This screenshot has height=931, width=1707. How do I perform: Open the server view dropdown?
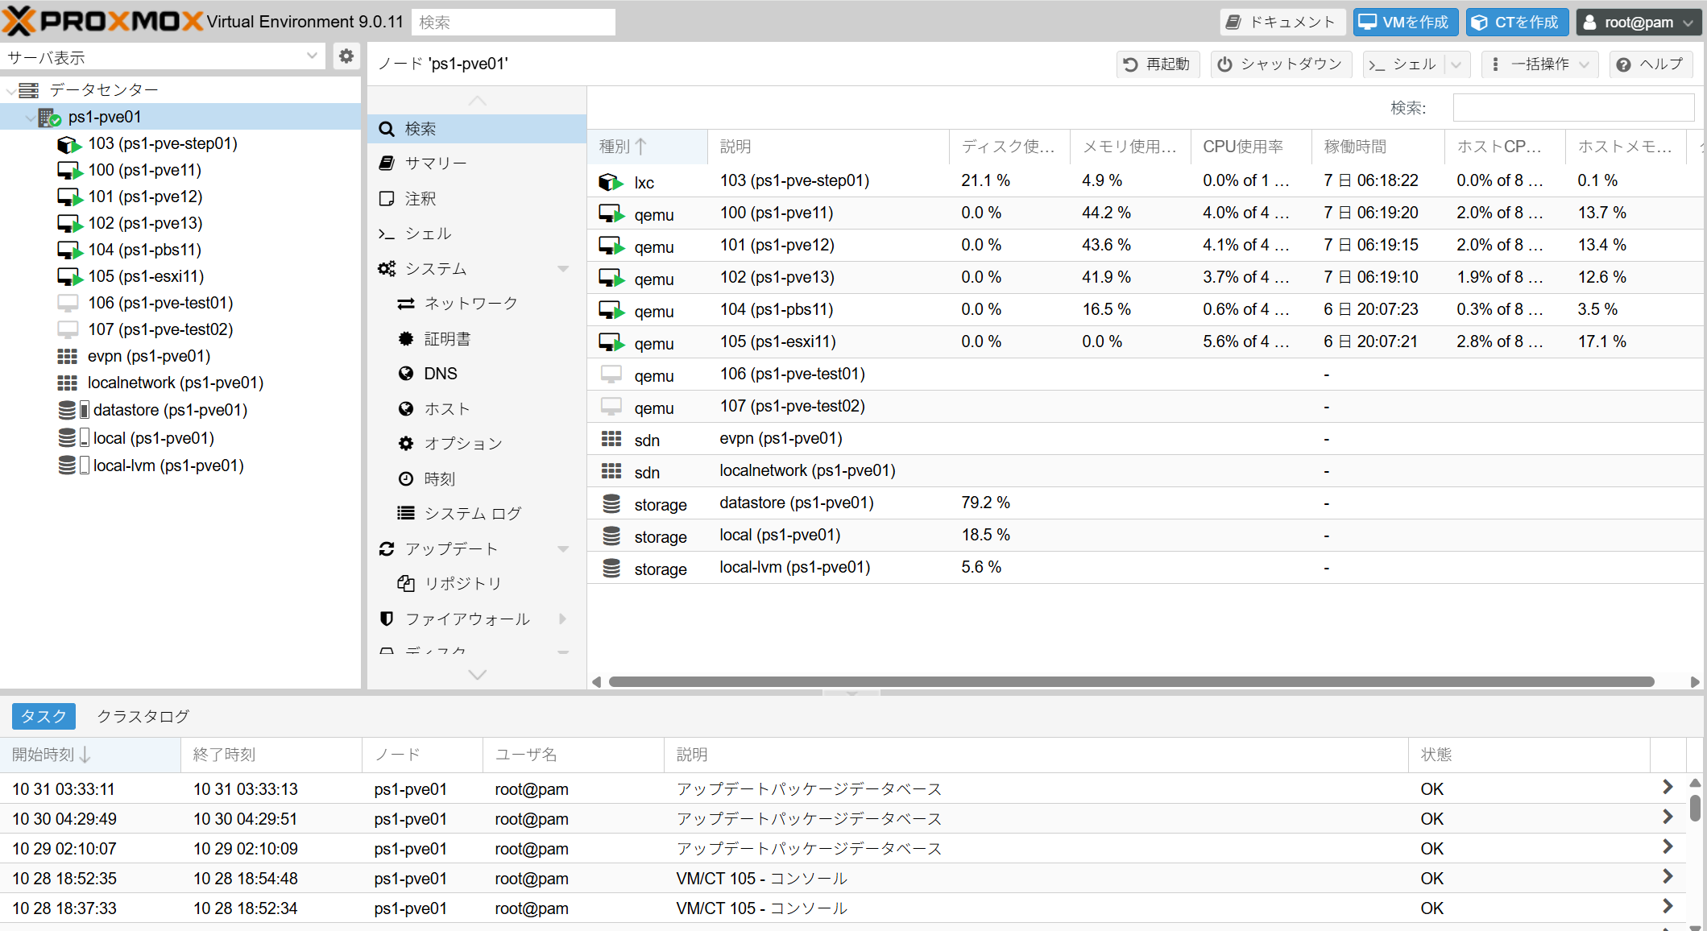[x=312, y=56]
